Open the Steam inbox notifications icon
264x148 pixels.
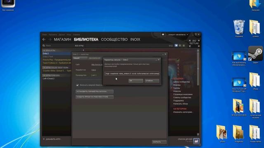click(x=163, y=35)
